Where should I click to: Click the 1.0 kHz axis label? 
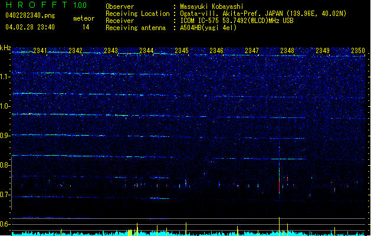point(5,106)
